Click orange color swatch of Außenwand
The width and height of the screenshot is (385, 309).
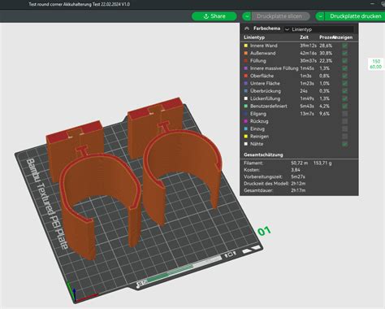click(x=246, y=53)
